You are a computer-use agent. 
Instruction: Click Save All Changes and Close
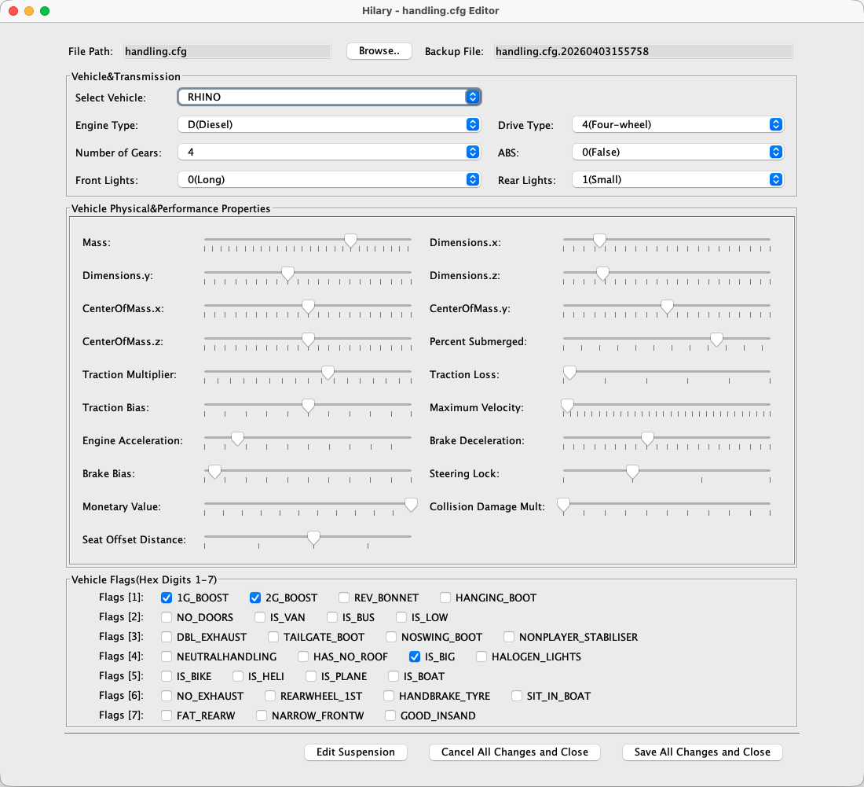pos(701,752)
